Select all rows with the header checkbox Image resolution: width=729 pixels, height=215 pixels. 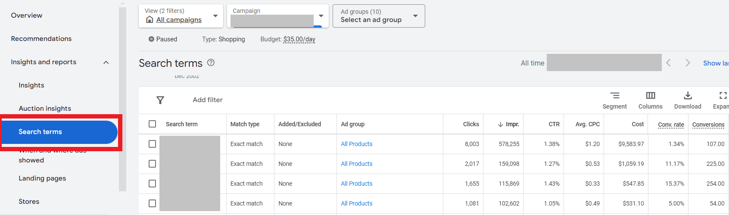(152, 124)
